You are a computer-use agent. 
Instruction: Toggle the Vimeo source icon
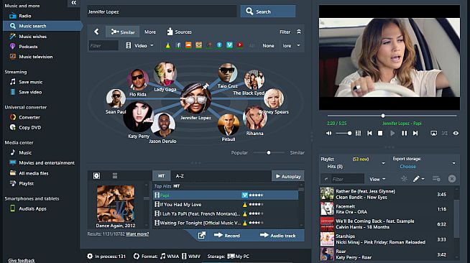point(229,45)
